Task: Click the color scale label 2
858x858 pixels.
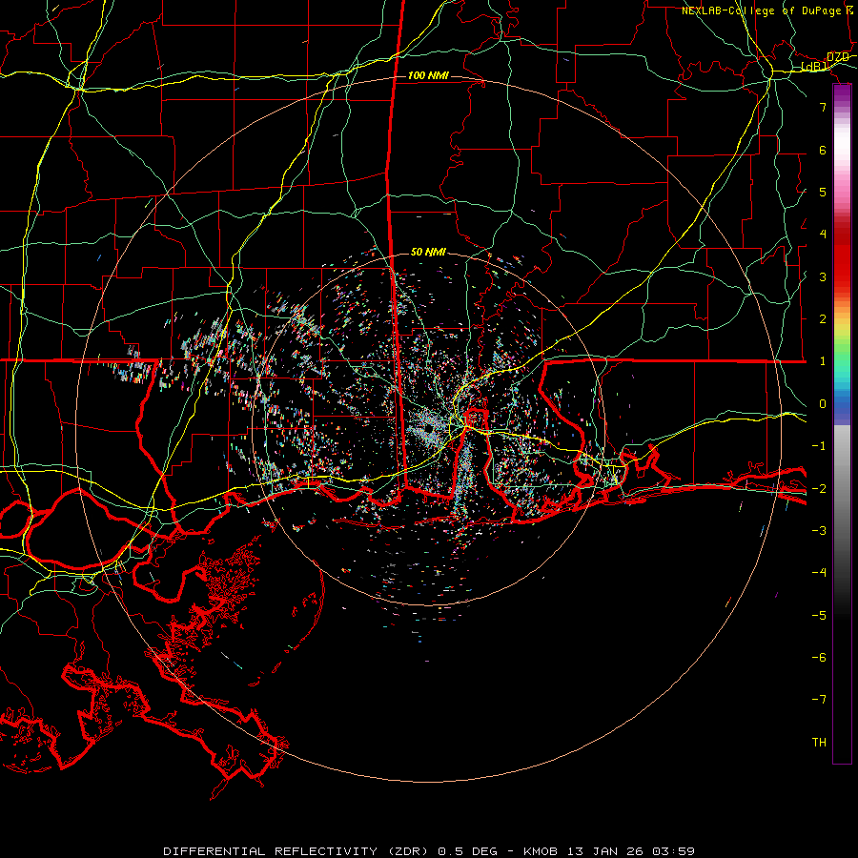Action: [823, 319]
